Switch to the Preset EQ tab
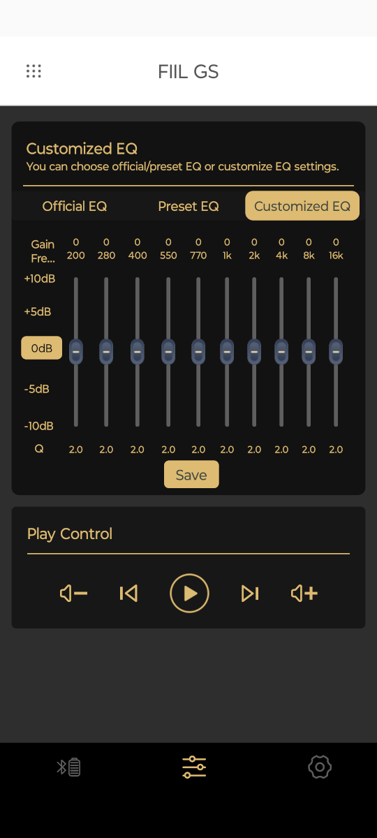 coord(188,206)
